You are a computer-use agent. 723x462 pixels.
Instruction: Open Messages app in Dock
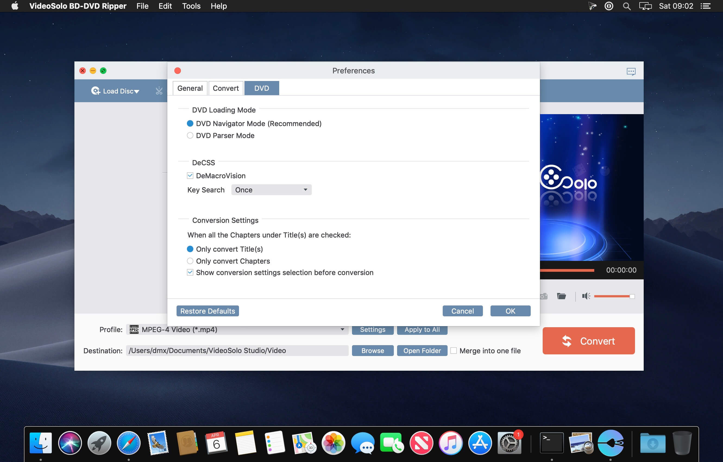[363, 442]
